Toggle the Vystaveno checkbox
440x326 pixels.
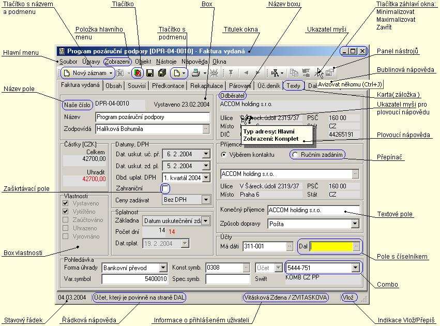pos(66,203)
